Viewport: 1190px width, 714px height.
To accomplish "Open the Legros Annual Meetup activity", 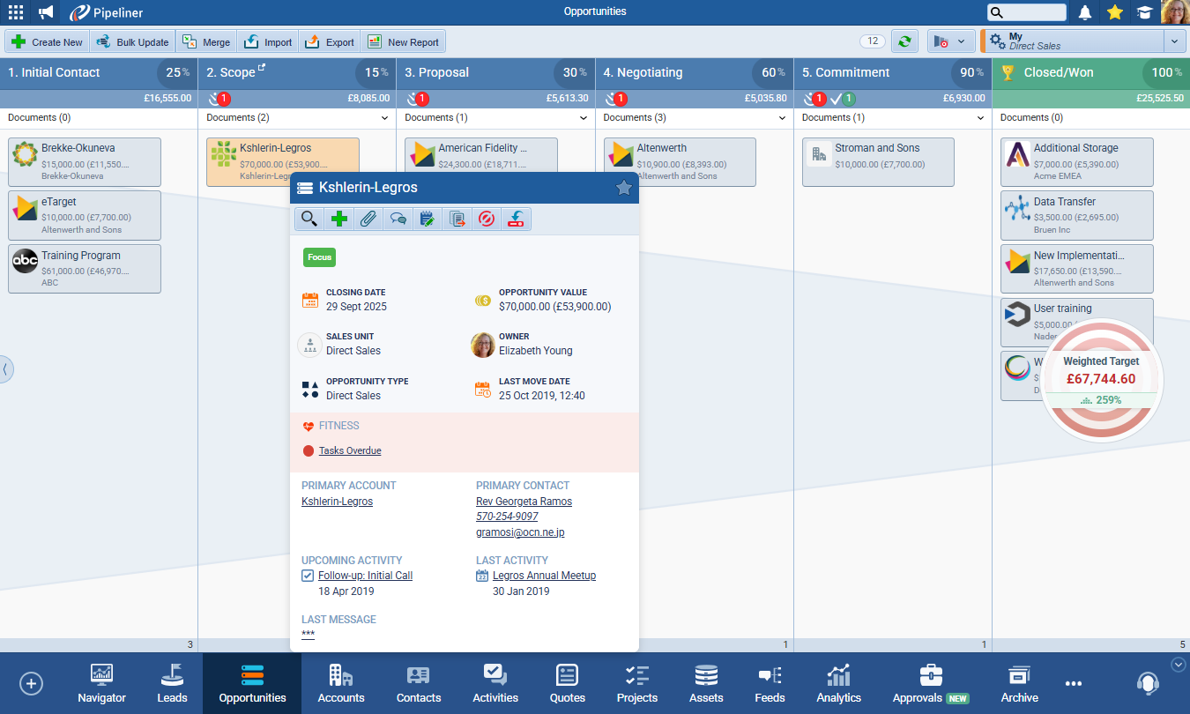I will click(544, 576).
